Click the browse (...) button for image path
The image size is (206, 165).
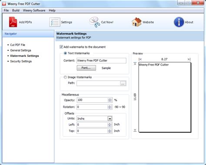(123, 83)
